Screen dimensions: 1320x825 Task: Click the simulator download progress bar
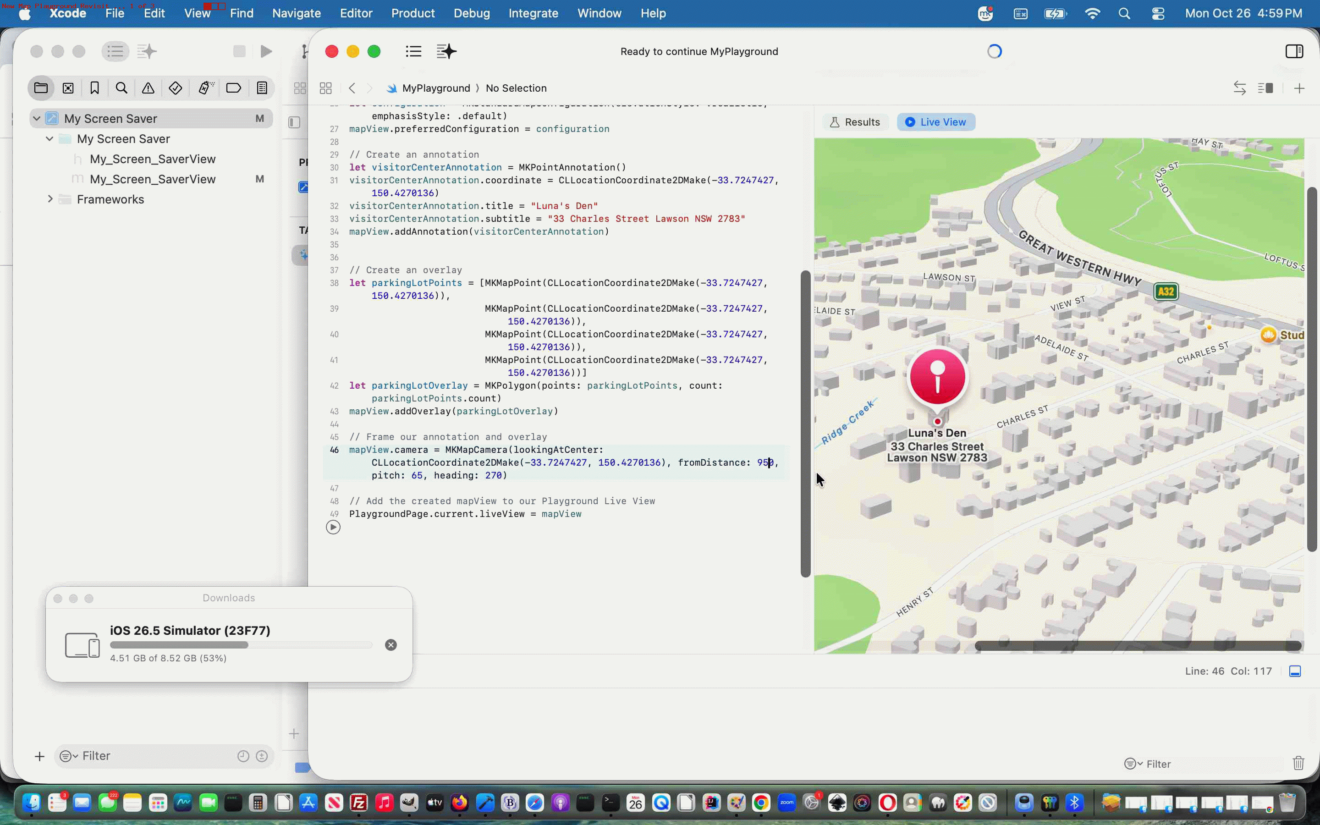tap(241, 645)
